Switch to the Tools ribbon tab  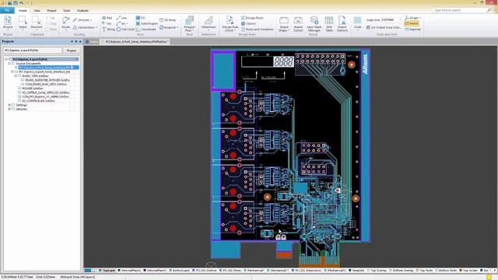point(67,10)
